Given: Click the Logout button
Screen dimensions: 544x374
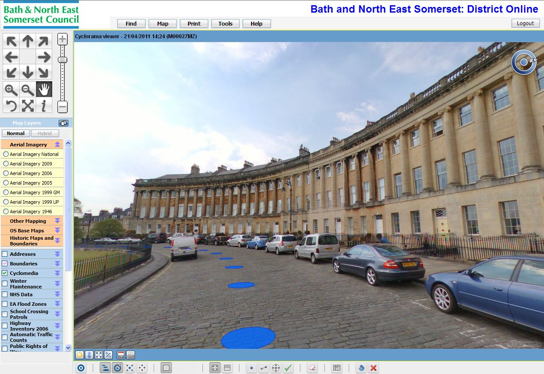Looking at the screenshot, I should point(525,23).
